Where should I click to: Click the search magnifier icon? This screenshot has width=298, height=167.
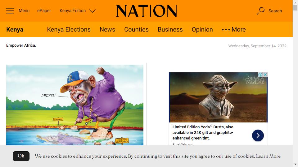[x=260, y=11]
